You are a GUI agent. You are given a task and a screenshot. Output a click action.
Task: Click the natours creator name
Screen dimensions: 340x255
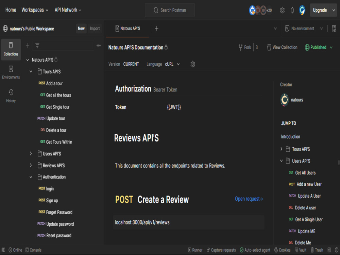pyautogui.click(x=297, y=100)
